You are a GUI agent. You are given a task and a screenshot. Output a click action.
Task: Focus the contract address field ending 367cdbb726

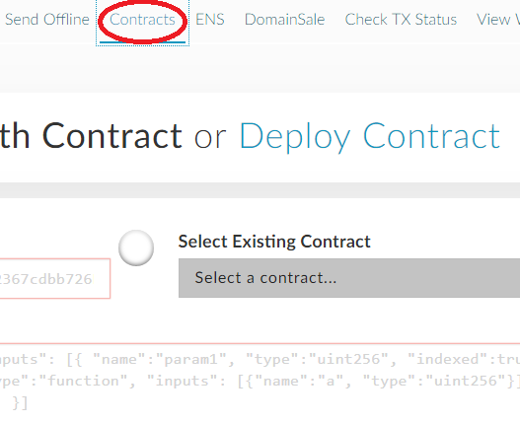pos(55,279)
